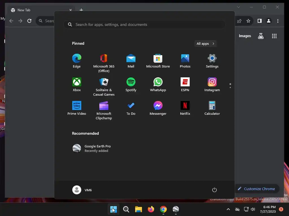Open Microsoft Store from pinned apps

(158, 61)
